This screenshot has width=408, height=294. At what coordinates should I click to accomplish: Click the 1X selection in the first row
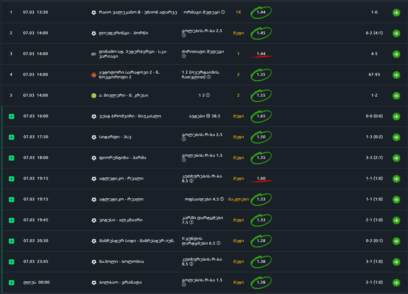coord(238,12)
